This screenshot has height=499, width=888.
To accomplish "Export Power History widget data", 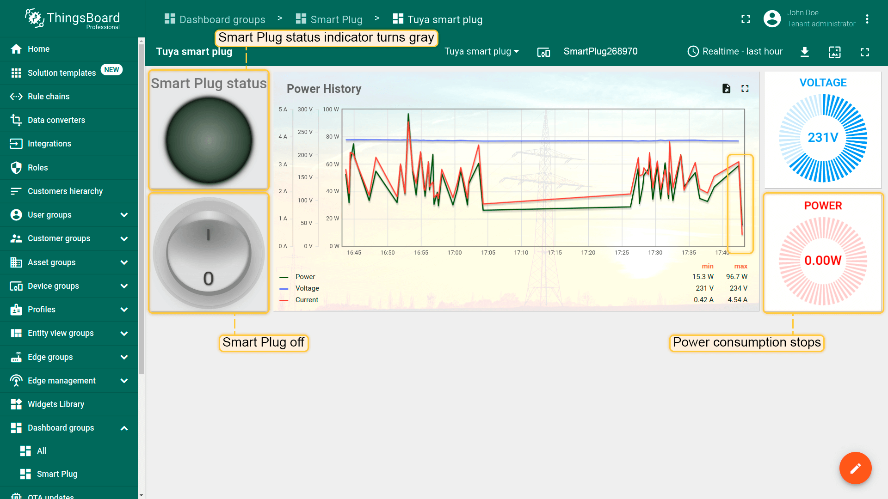I will [726, 89].
